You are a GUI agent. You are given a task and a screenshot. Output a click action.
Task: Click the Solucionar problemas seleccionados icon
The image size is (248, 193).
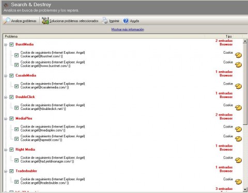coord(45,21)
